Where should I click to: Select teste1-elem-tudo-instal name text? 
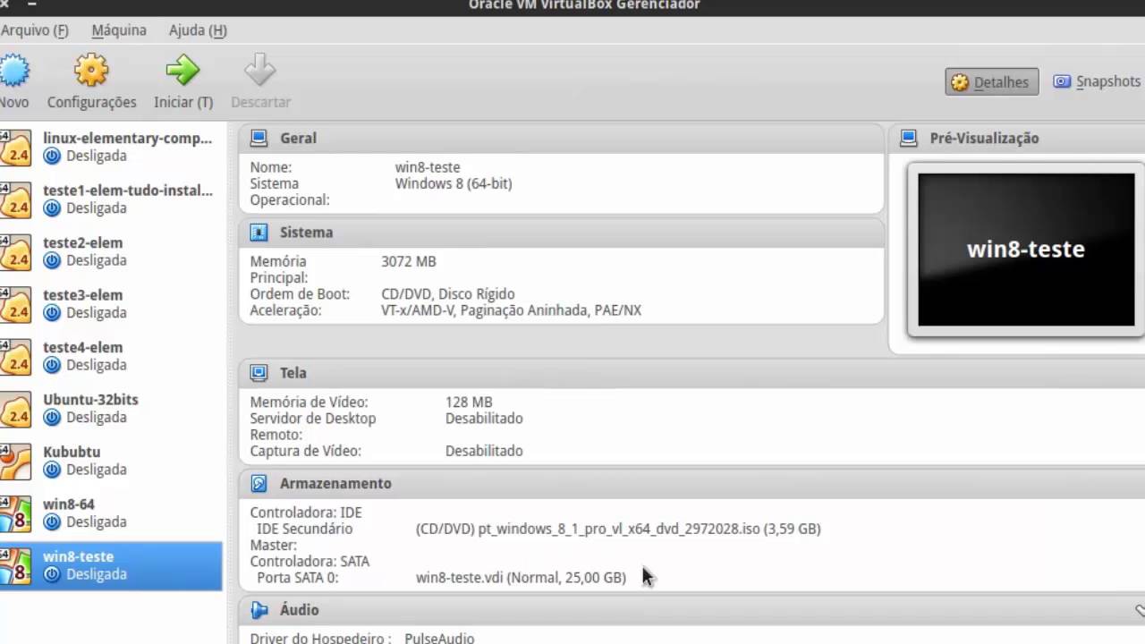(128, 191)
